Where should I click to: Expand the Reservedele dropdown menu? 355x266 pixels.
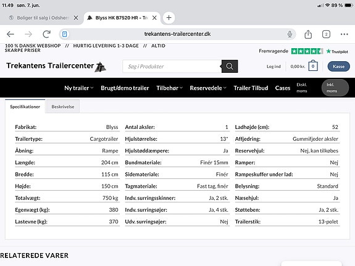tap(208, 88)
